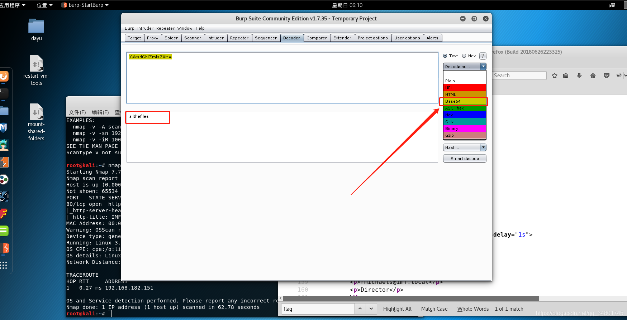The image size is (627, 320).
Task: Switch to the Comparer tab
Action: 317,38
